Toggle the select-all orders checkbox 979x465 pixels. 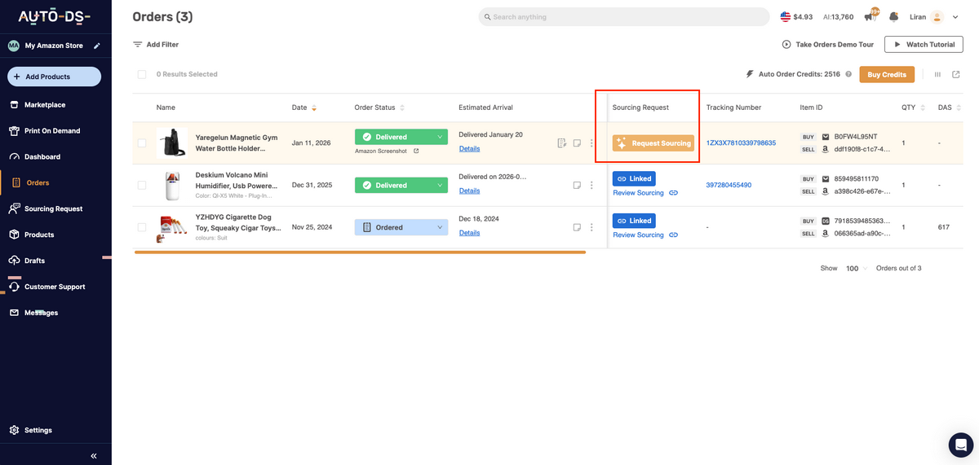pos(142,74)
